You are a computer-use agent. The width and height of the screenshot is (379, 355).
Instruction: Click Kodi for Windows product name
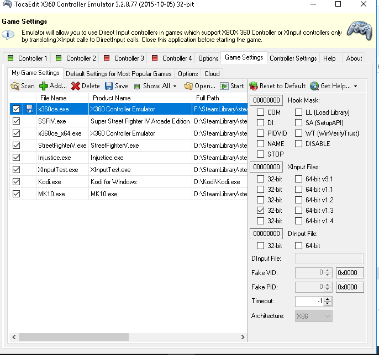114,181
